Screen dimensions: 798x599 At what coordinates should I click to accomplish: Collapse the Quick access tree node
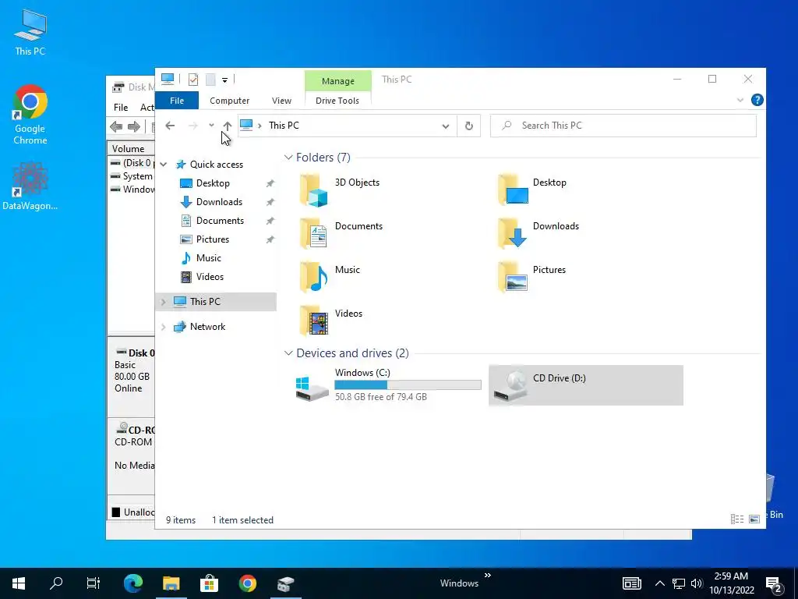(164, 165)
